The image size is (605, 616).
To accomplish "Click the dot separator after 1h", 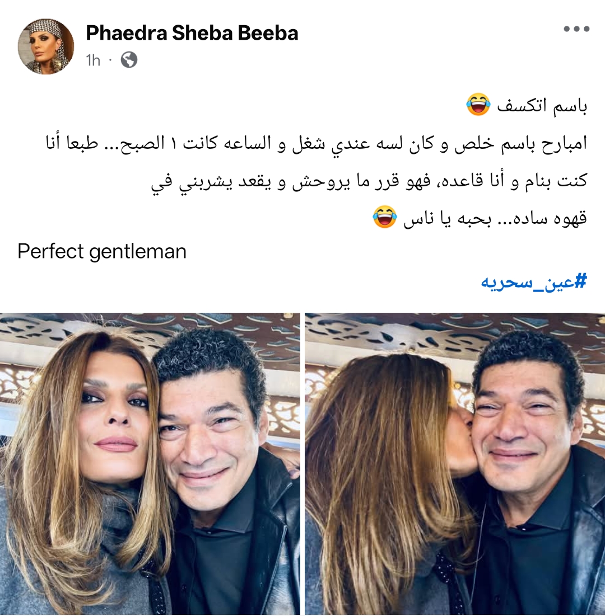I will pos(110,60).
